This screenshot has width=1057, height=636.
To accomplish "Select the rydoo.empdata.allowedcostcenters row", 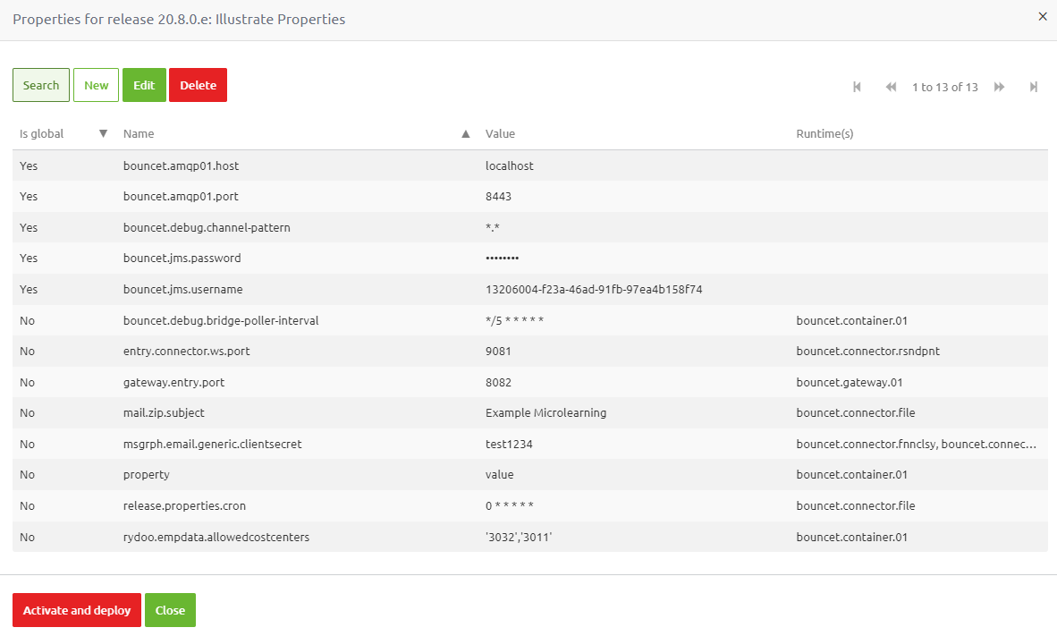I will click(358, 536).
